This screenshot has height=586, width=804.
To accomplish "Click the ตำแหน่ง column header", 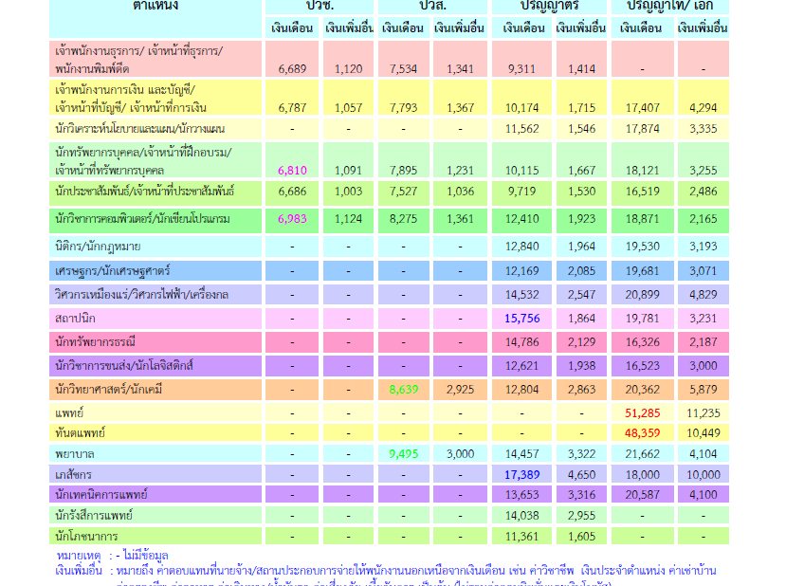I will pos(156,6).
